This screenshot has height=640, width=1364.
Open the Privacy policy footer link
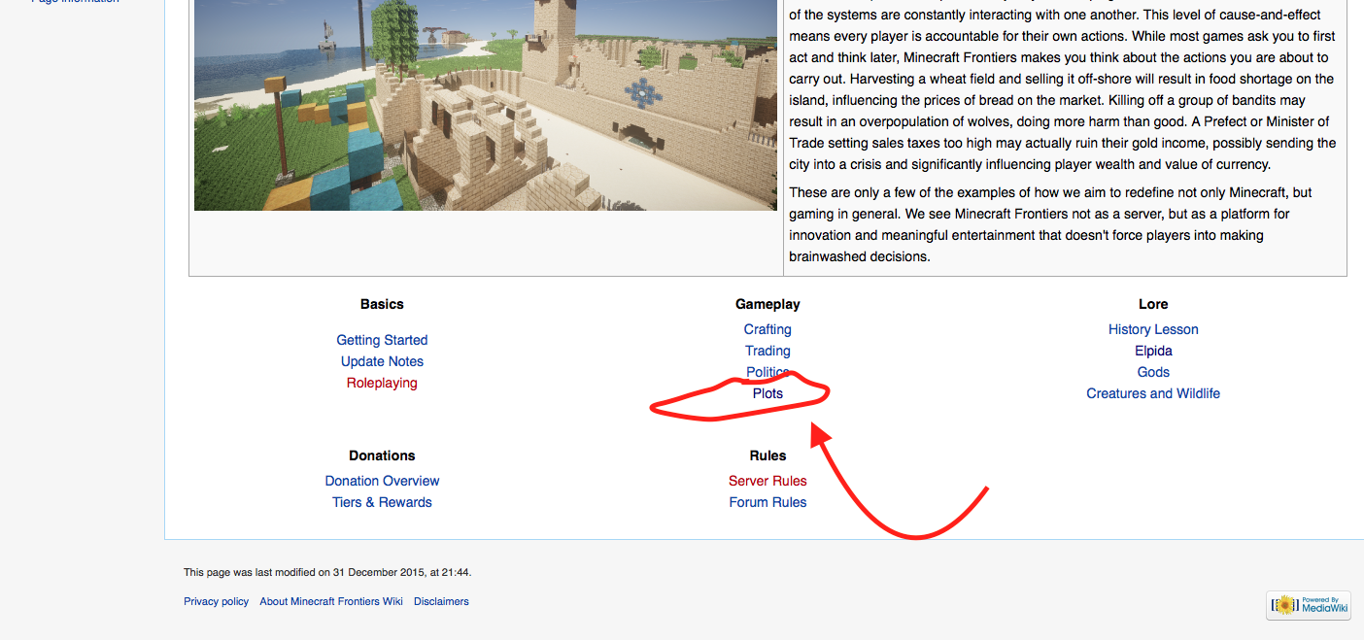tap(216, 601)
